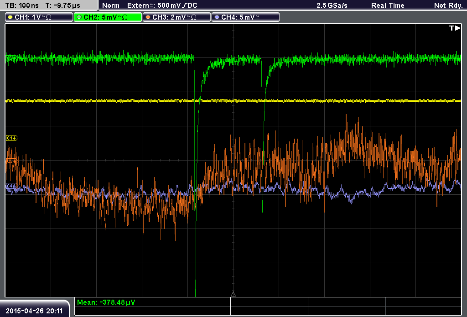Select the CH2 5mV channel tab
This screenshot has height=317, width=467.
[108, 17]
